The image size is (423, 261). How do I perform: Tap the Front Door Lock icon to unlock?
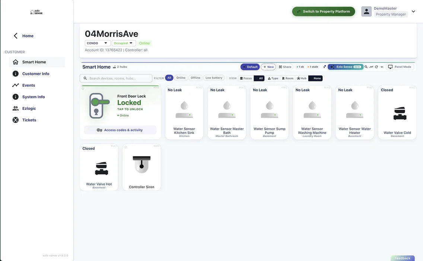tap(99, 106)
